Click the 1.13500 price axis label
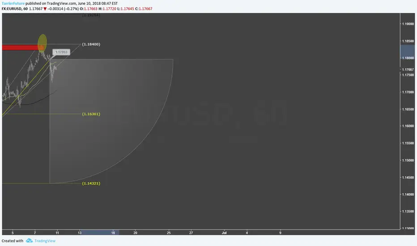The image size is (417, 246). tap(408, 212)
